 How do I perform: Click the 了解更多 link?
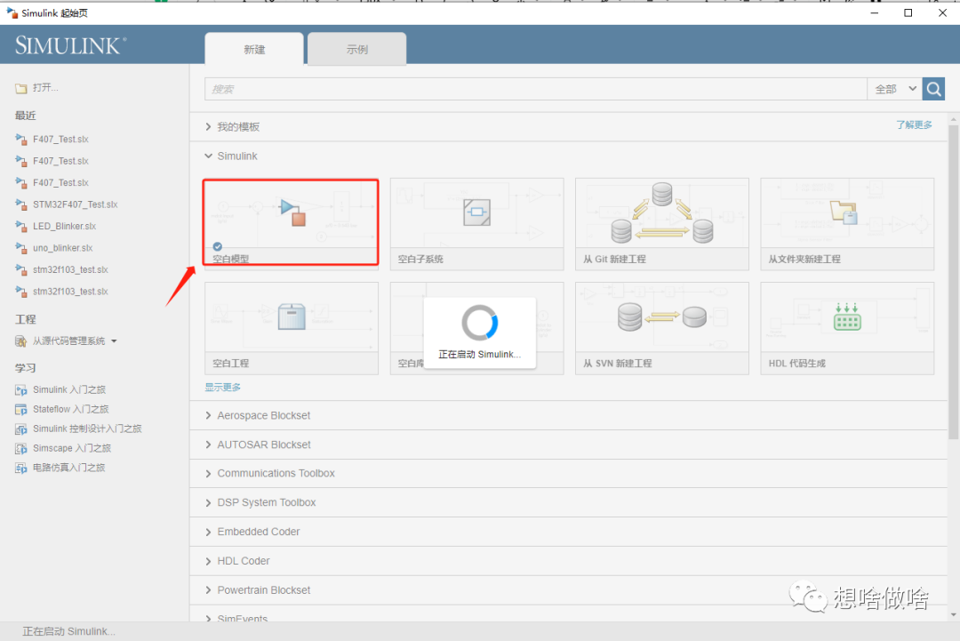click(914, 124)
